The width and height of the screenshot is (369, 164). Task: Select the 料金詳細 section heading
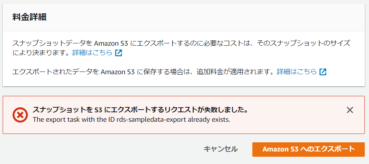29,18
